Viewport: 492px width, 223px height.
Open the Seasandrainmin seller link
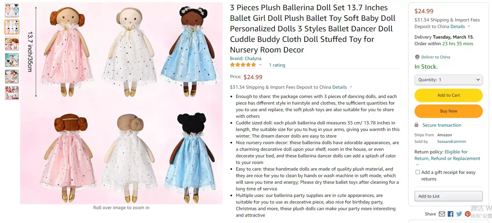pos(452,142)
